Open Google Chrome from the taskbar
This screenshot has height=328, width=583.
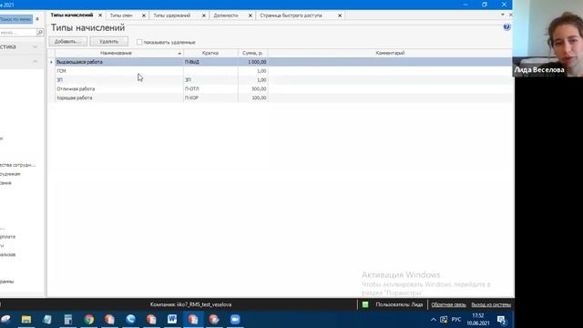89,320
